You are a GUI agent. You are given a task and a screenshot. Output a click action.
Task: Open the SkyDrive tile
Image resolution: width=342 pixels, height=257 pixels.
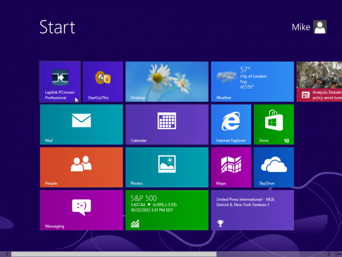pos(274,167)
